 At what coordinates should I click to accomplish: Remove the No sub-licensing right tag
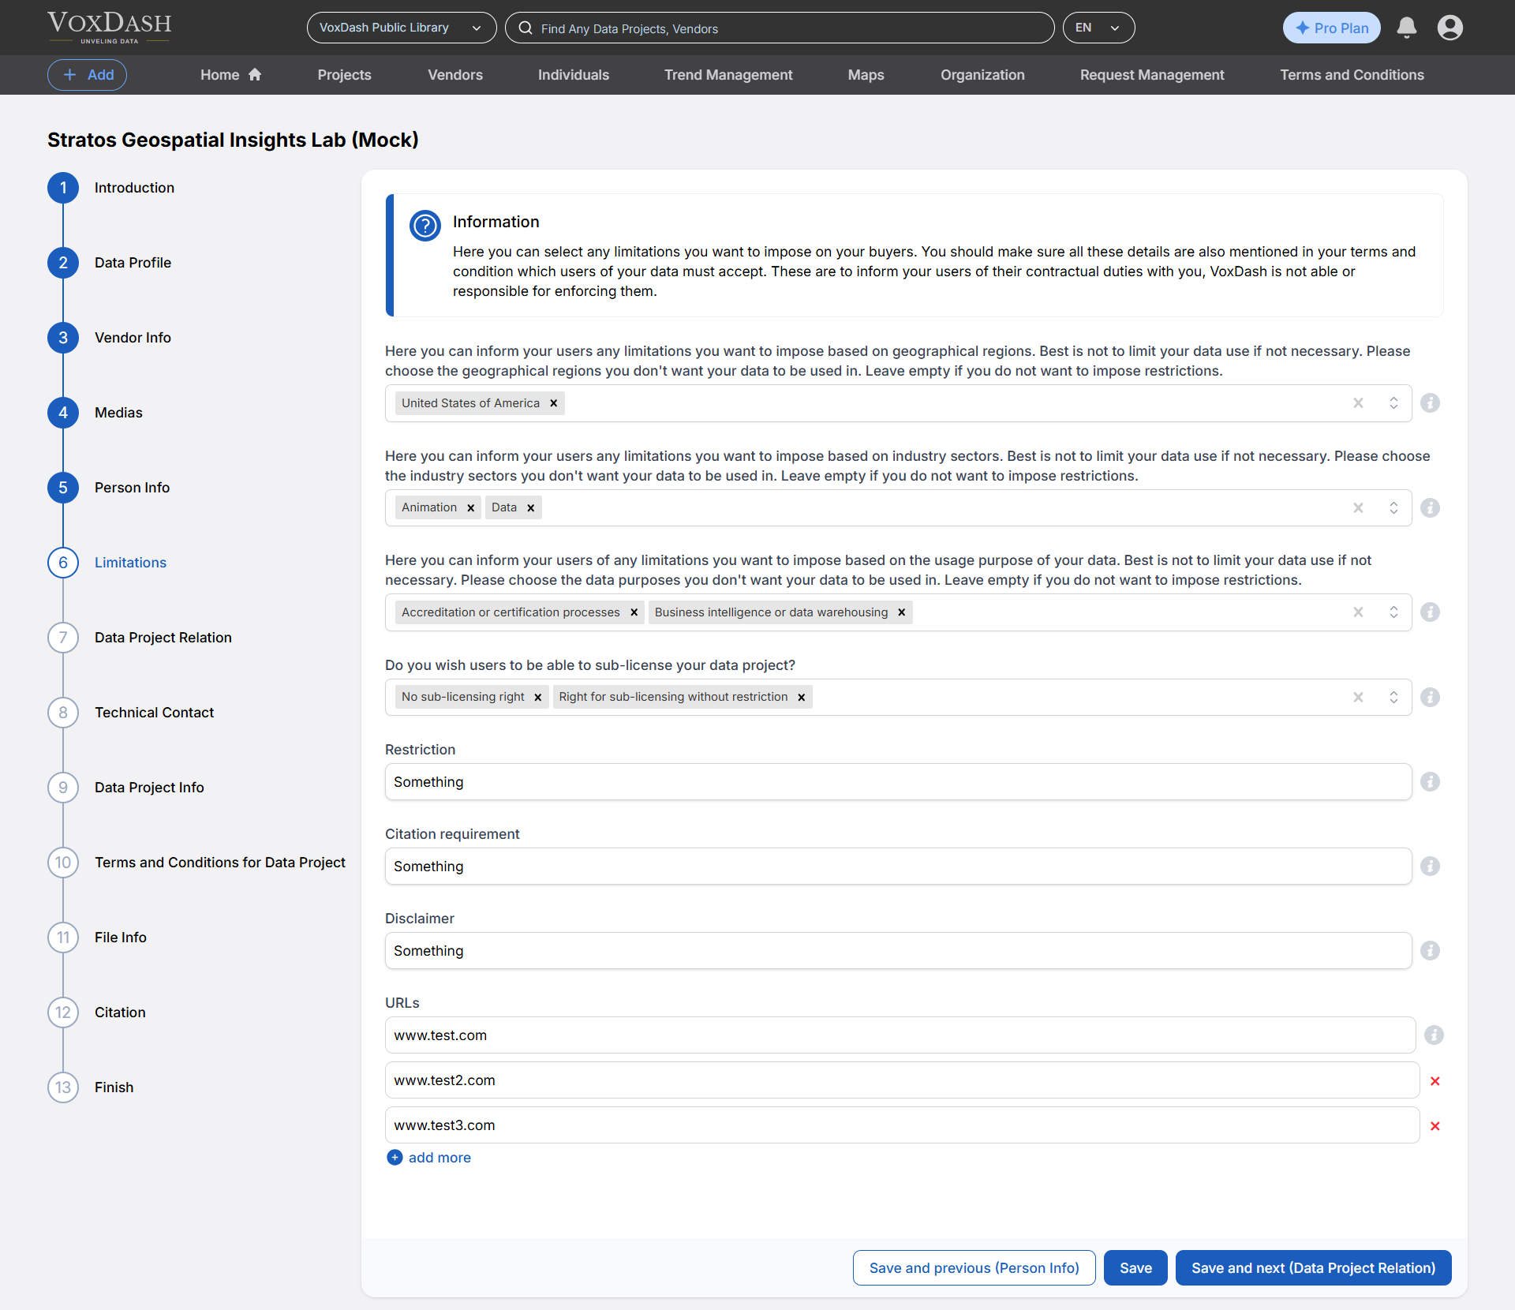[538, 698]
